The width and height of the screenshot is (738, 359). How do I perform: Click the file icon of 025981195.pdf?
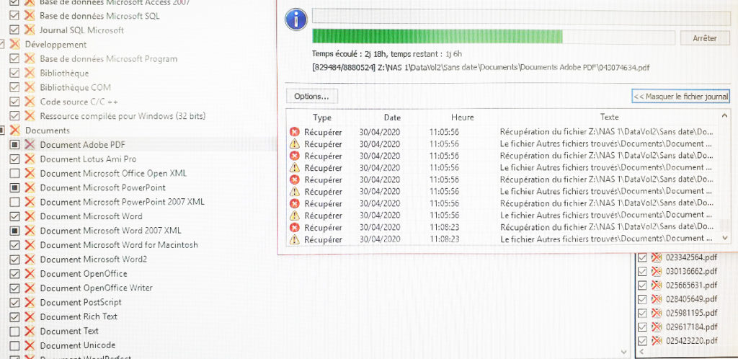coord(656,313)
